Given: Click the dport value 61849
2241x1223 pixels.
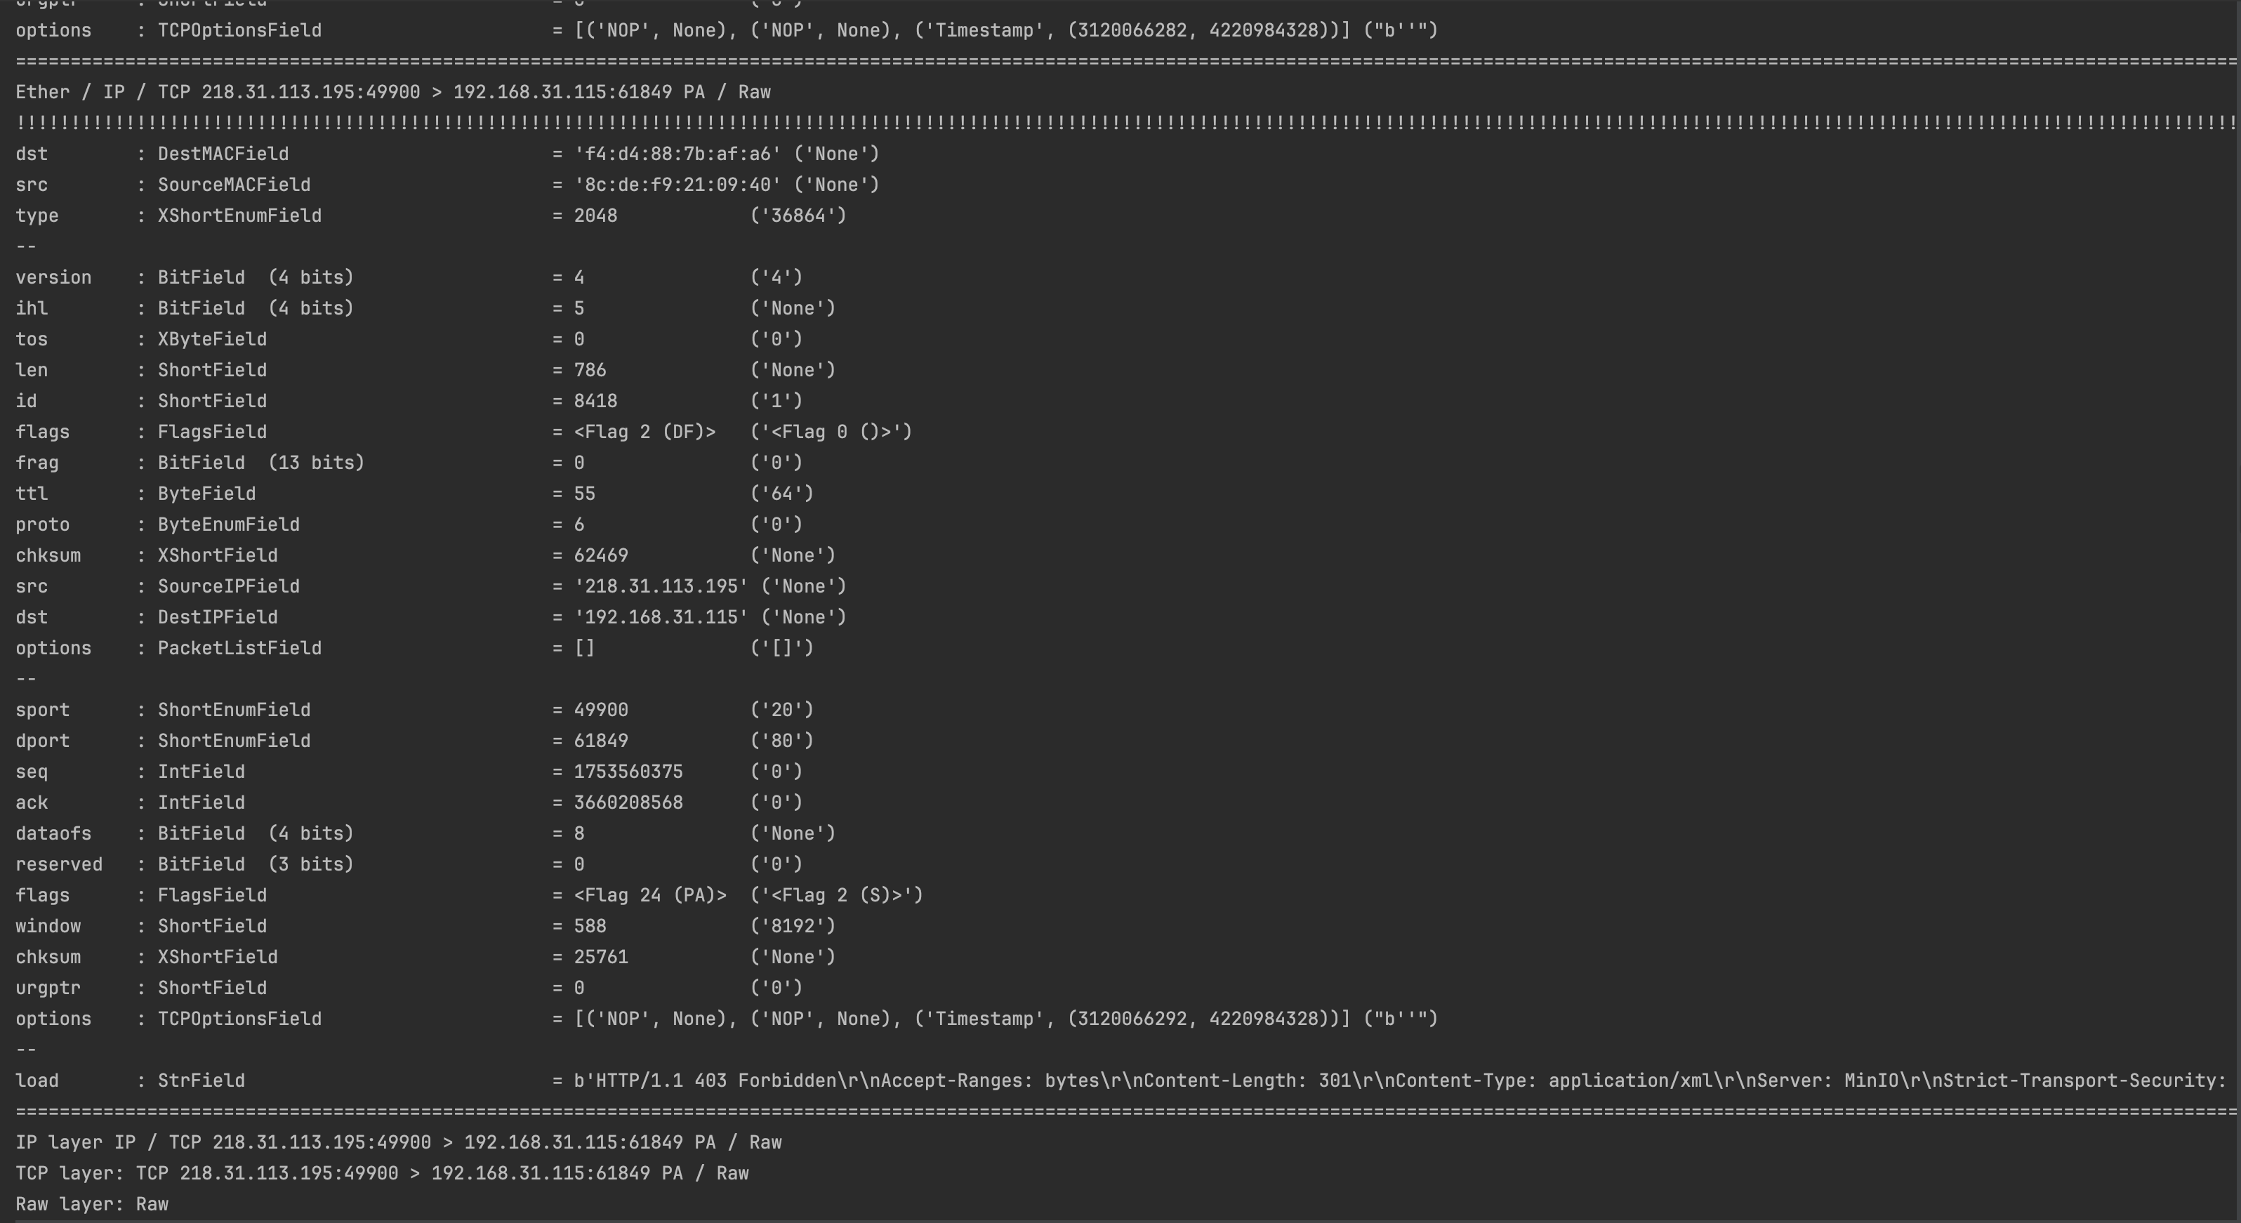Looking at the screenshot, I should 600,741.
